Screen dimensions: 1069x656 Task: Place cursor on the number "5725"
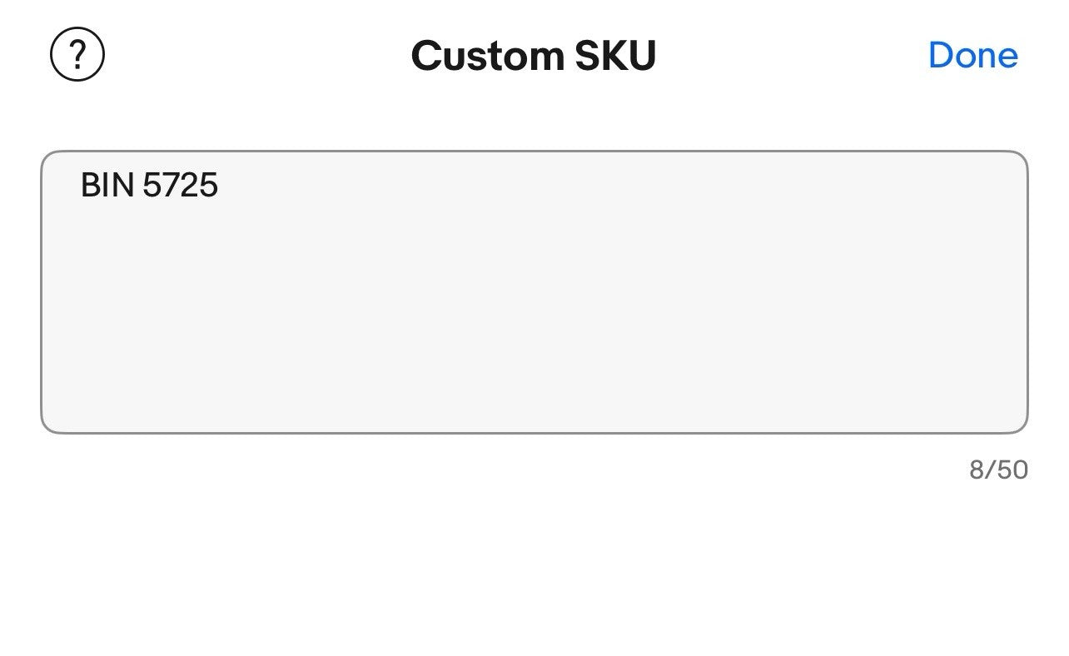(180, 185)
